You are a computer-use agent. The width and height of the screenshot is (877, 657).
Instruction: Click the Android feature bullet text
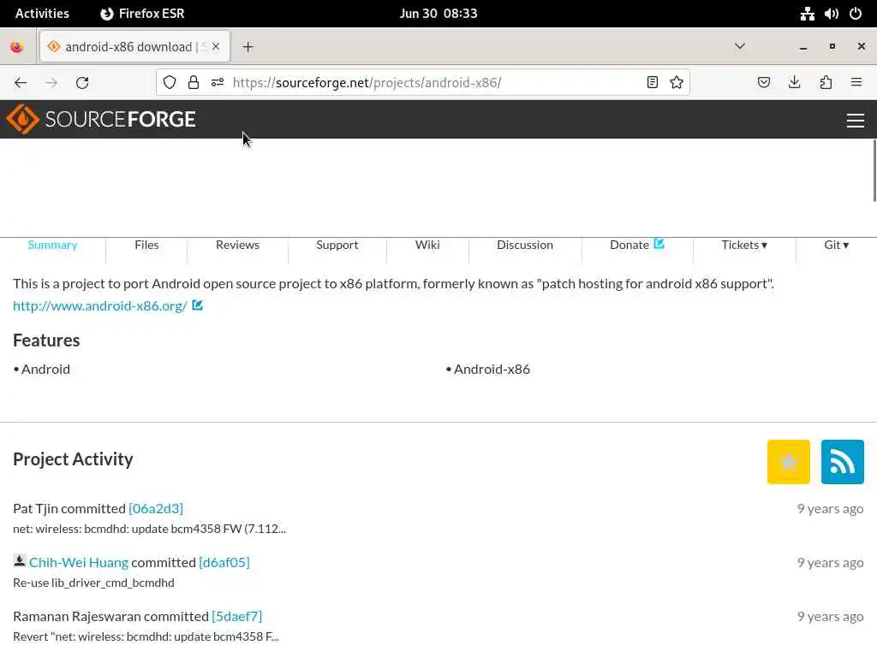[x=45, y=370]
